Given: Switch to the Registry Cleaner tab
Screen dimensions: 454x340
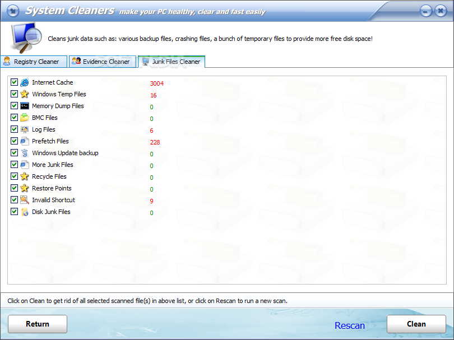Looking at the screenshot, I should pyautogui.click(x=34, y=62).
